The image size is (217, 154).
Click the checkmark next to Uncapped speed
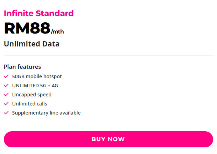[x=6, y=95]
